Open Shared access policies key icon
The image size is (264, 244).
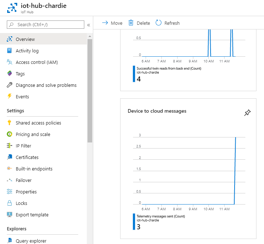(9, 123)
